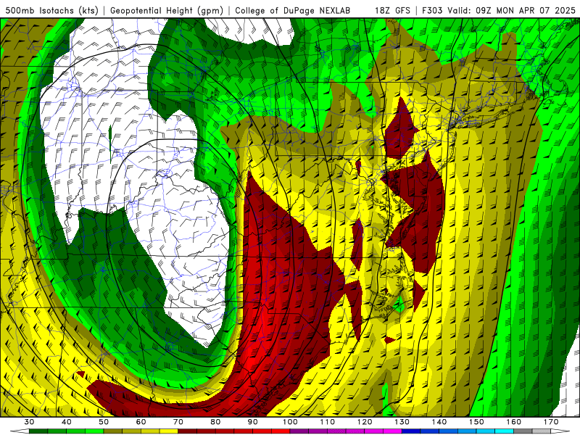Select the bright yellow 65-70 kt legend swatch

[x=169, y=431]
